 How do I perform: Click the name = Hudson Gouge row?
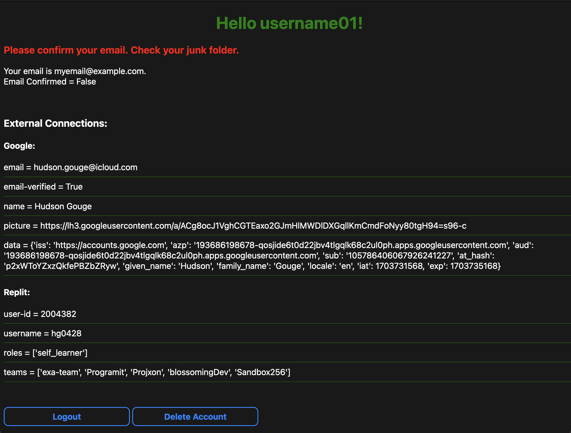(48, 206)
